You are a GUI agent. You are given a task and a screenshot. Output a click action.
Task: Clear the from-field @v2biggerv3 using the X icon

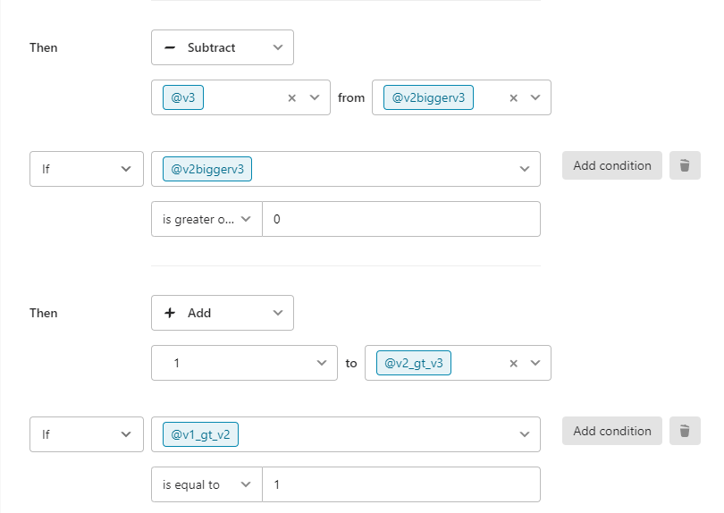(513, 98)
